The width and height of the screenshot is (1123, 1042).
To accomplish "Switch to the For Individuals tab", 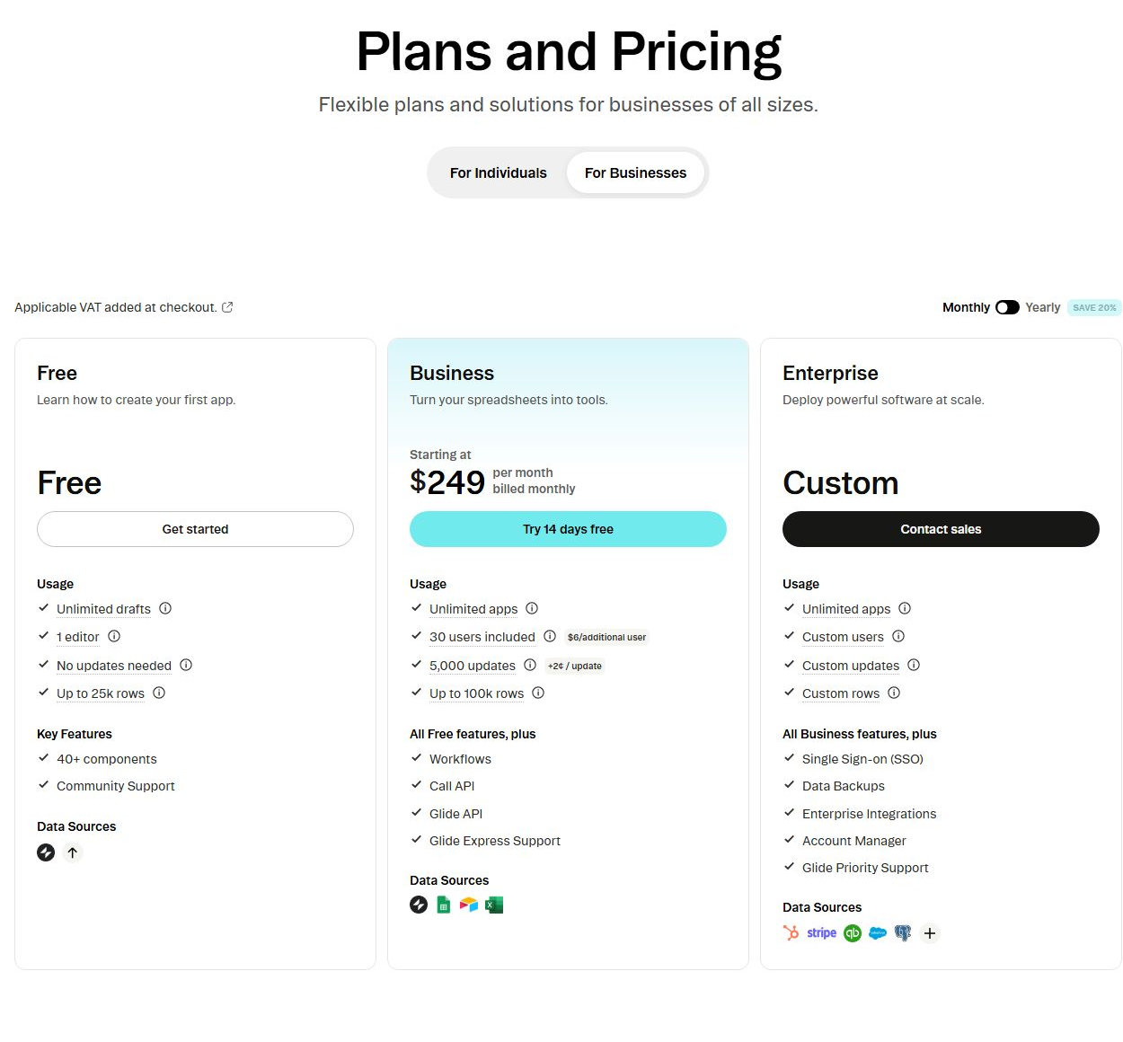I will (x=498, y=172).
